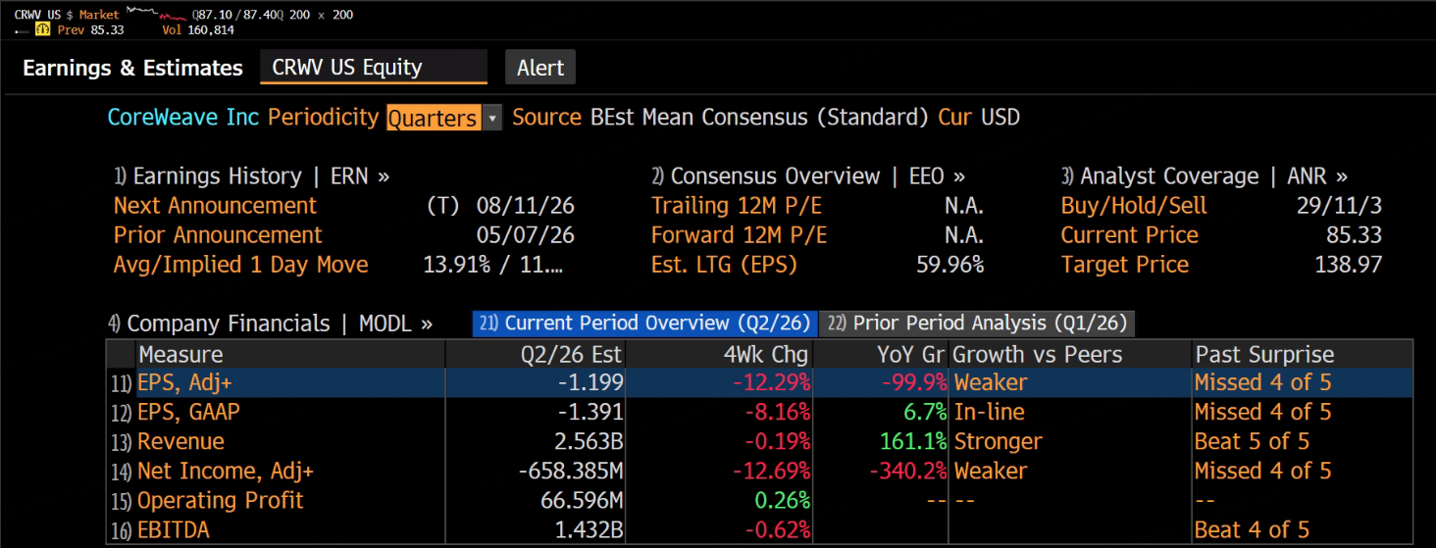Open Earnings History ERN link
1436x548 pixels.
click(252, 176)
